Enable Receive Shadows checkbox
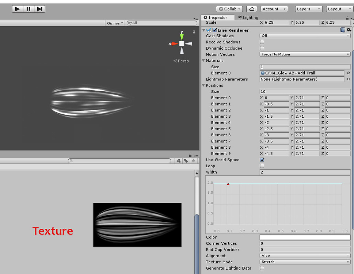 [262, 42]
